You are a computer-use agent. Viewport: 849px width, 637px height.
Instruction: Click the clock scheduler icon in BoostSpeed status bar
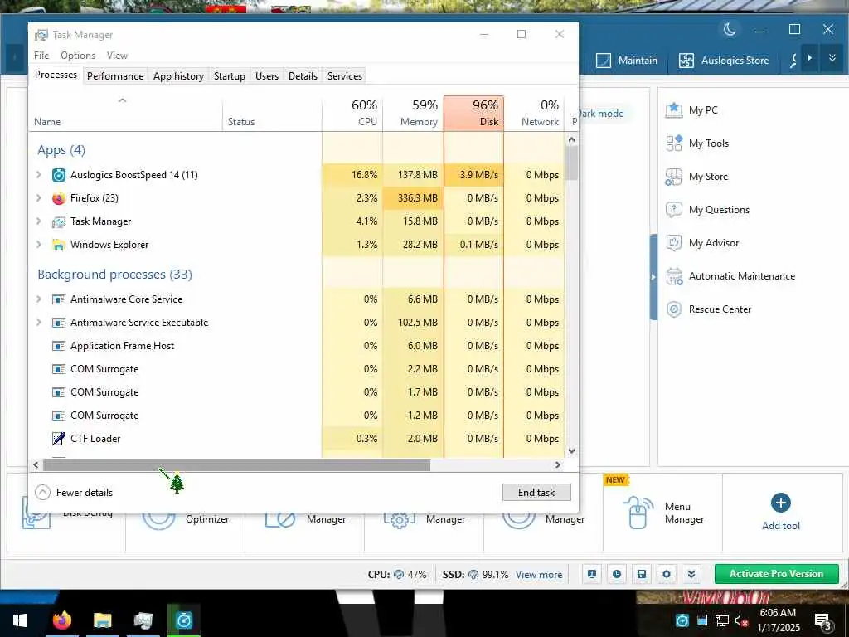(x=617, y=574)
